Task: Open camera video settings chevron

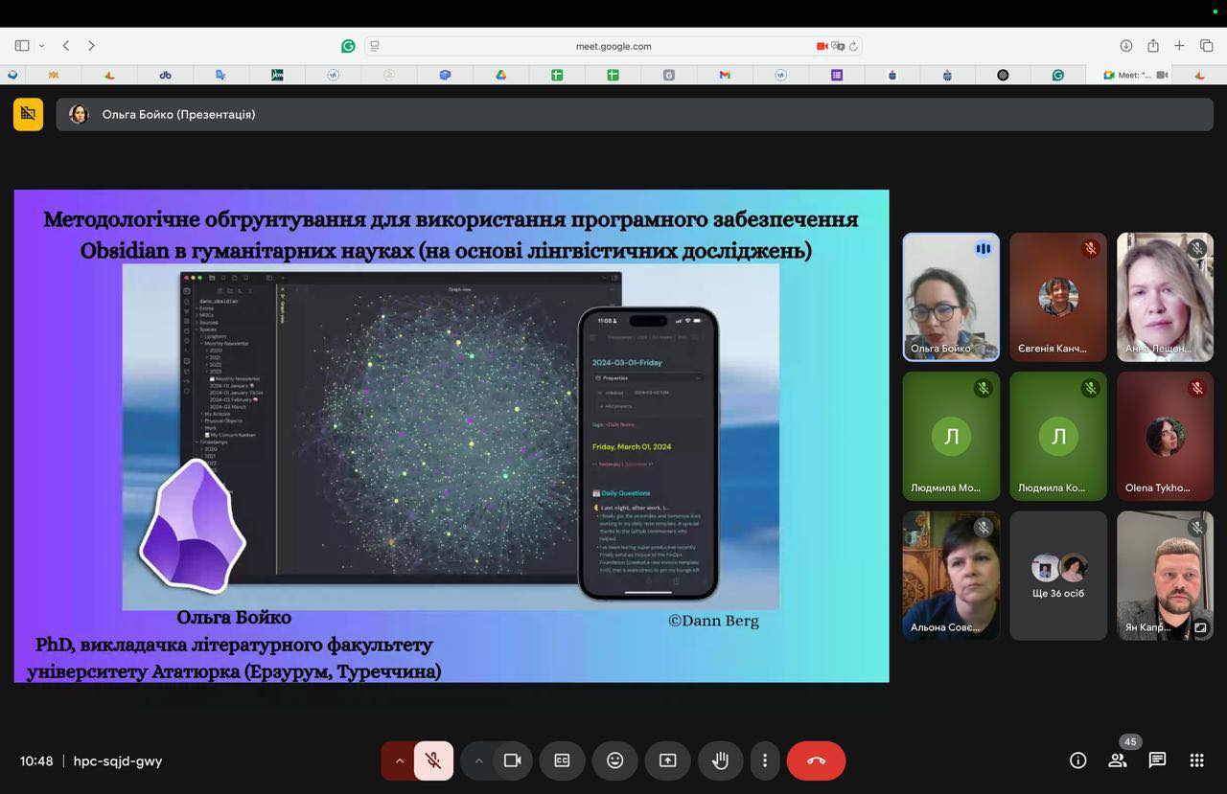Action: [477, 760]
